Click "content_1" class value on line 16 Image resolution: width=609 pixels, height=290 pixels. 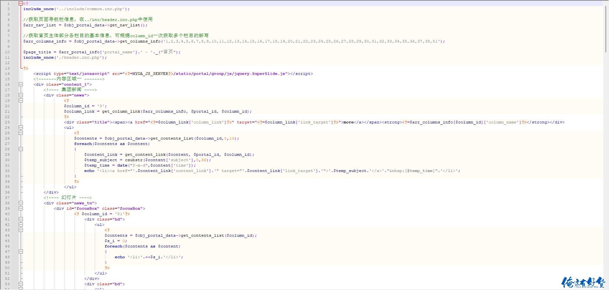click(75, 84)
